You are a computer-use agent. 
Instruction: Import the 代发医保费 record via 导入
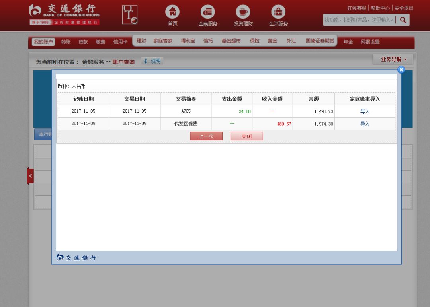[x=365, y=124]
